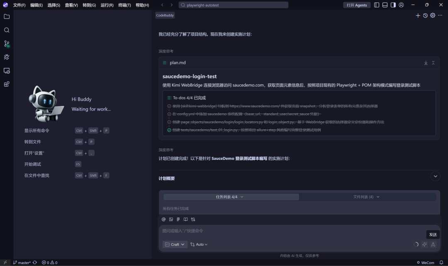Toggle the secondary sidebar layout icon
Screen dimensions: 448x266
coord(393,5)
